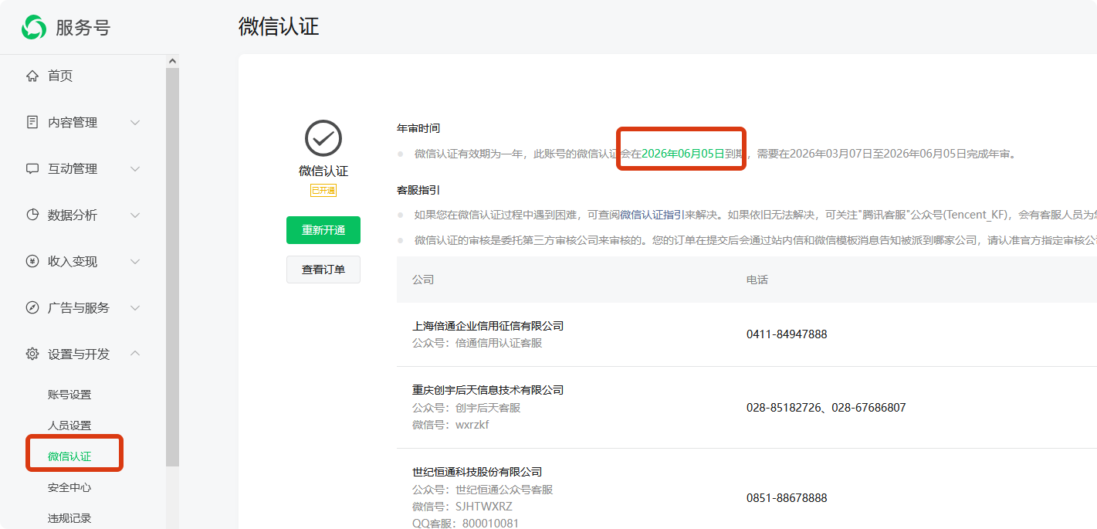Select 微信认证 in the sidebar

pos(69,456)
